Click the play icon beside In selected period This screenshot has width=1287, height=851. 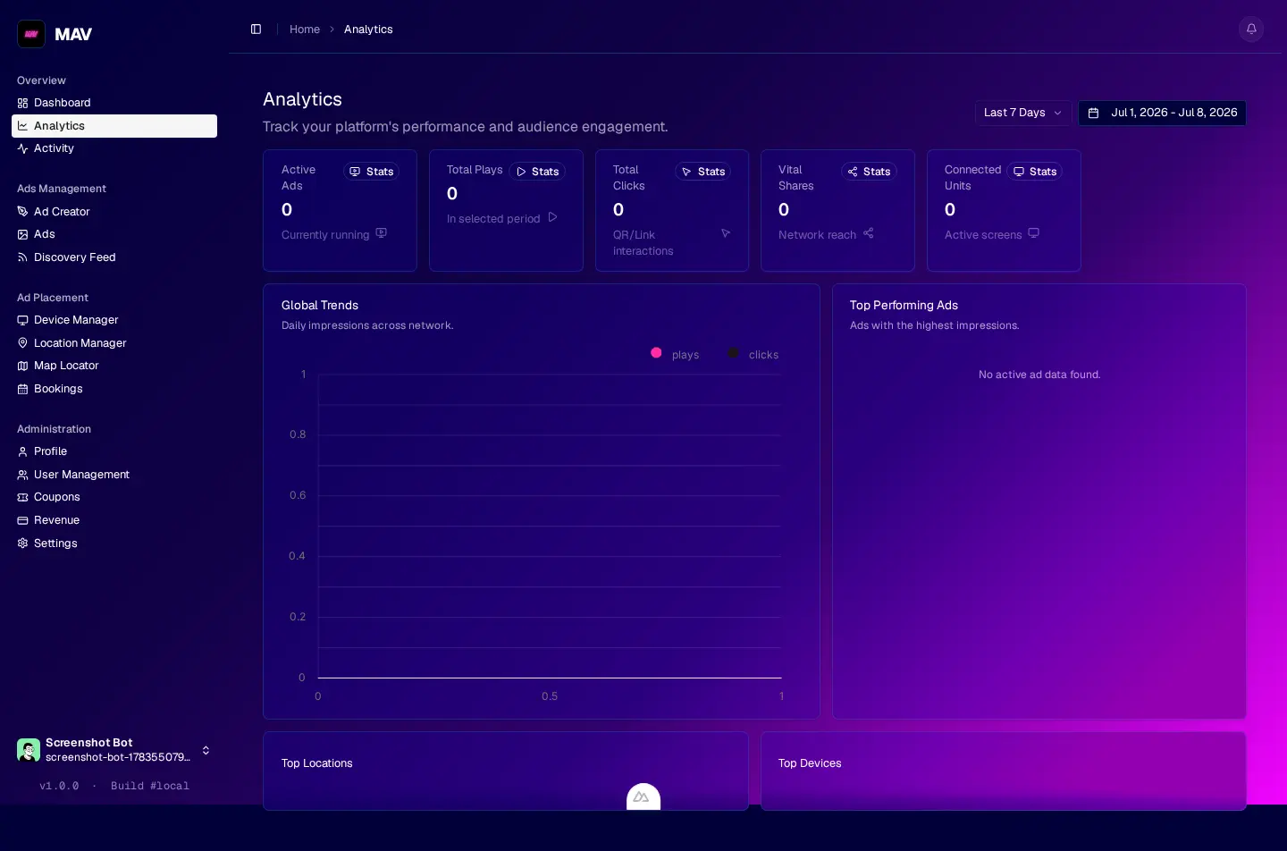click(x=552, y=217)
